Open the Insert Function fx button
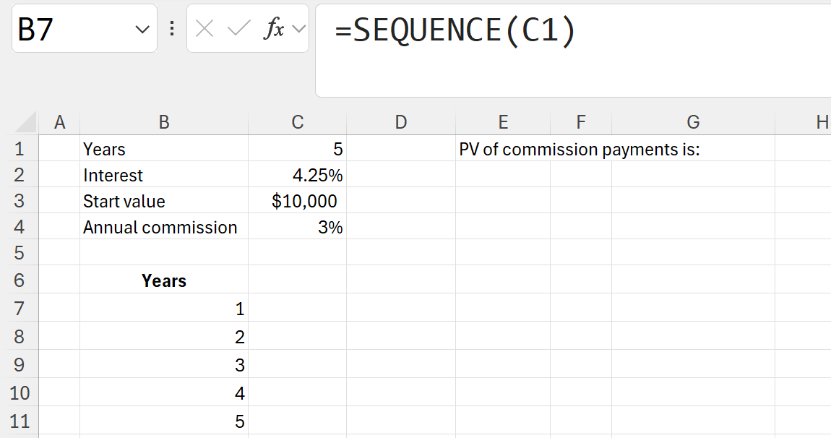 pyautogui.click(x=274, y=29)
